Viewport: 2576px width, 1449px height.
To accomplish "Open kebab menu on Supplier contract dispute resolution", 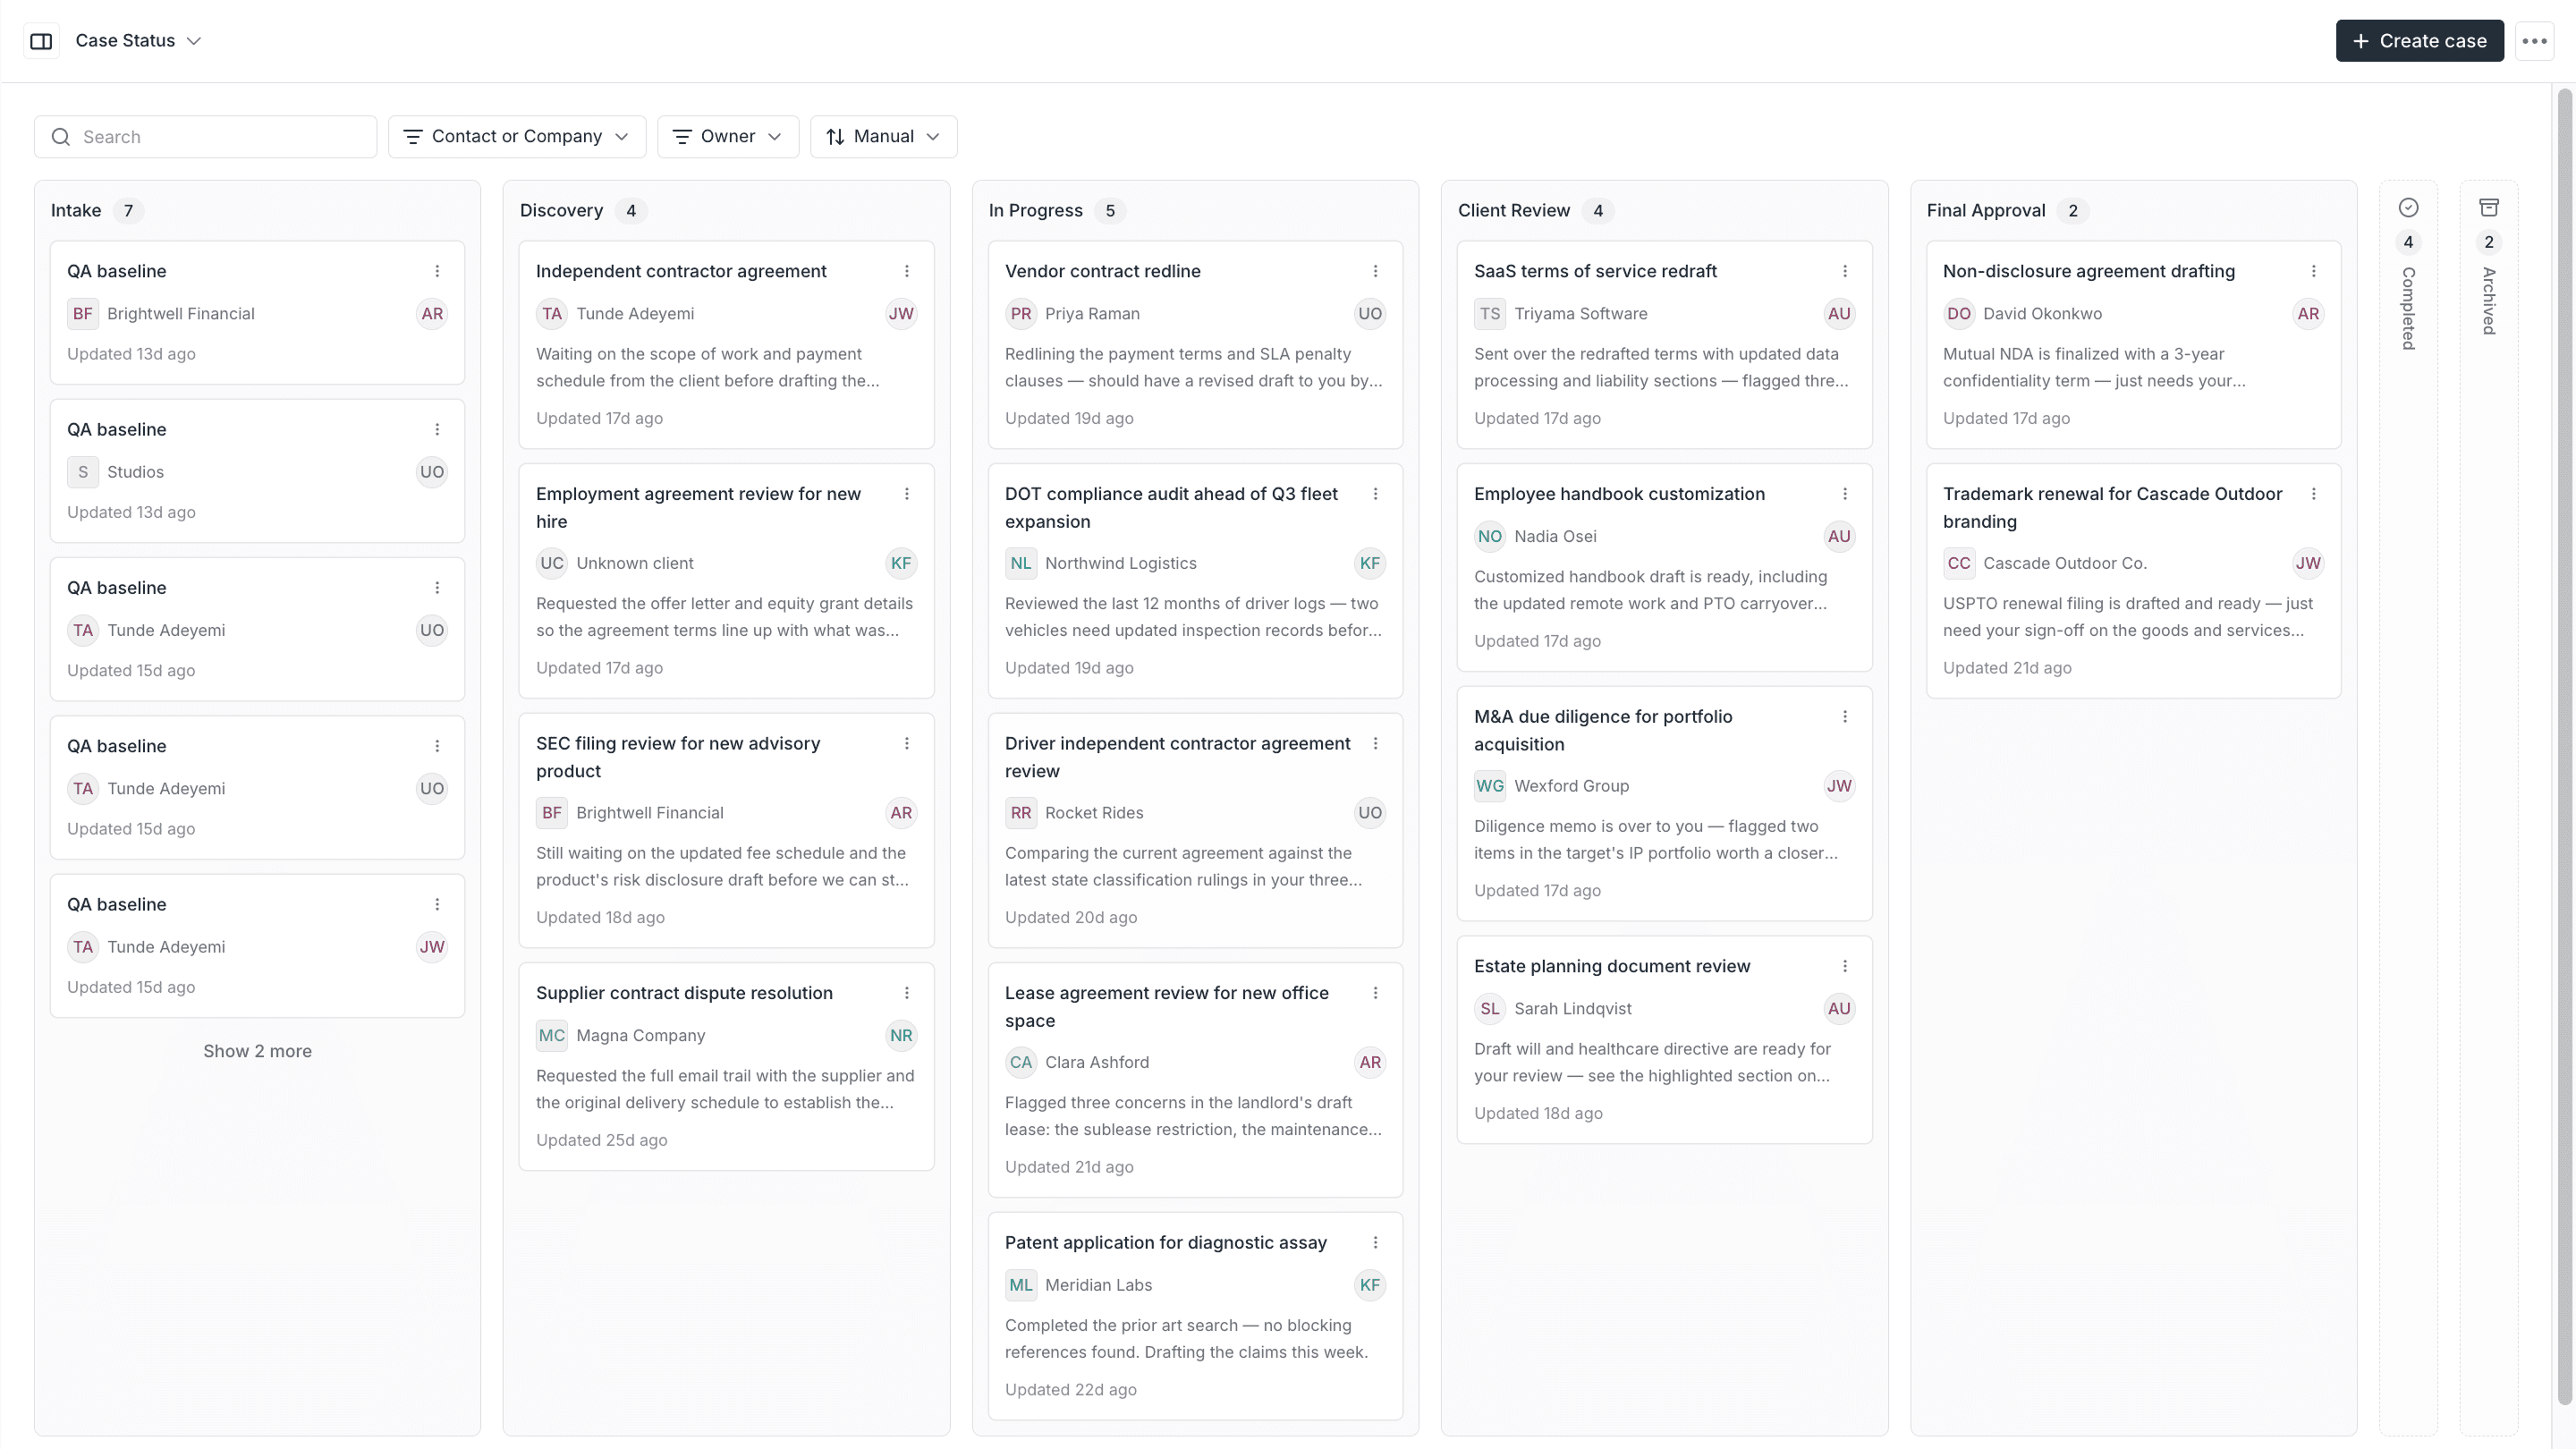I will pyautogui.click(x=906, y=993).
